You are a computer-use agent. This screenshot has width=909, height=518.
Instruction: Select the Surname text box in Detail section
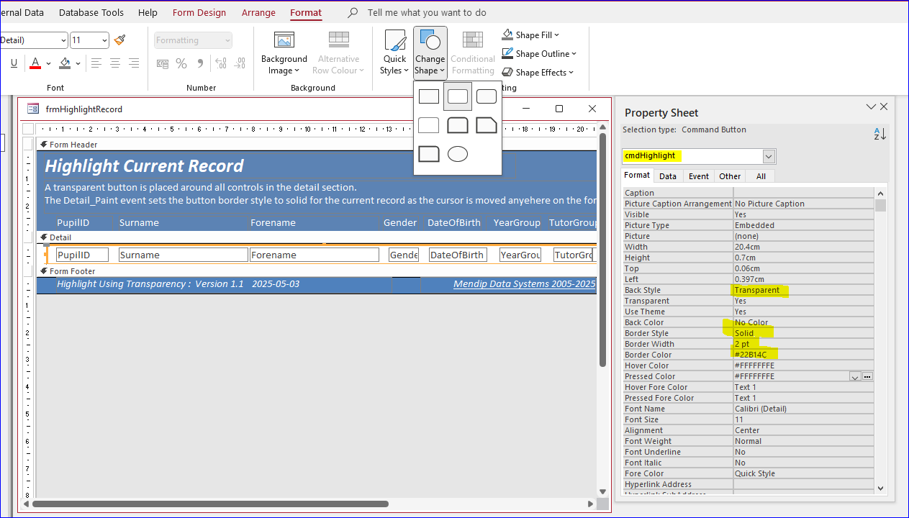click(x=184, y=255)
